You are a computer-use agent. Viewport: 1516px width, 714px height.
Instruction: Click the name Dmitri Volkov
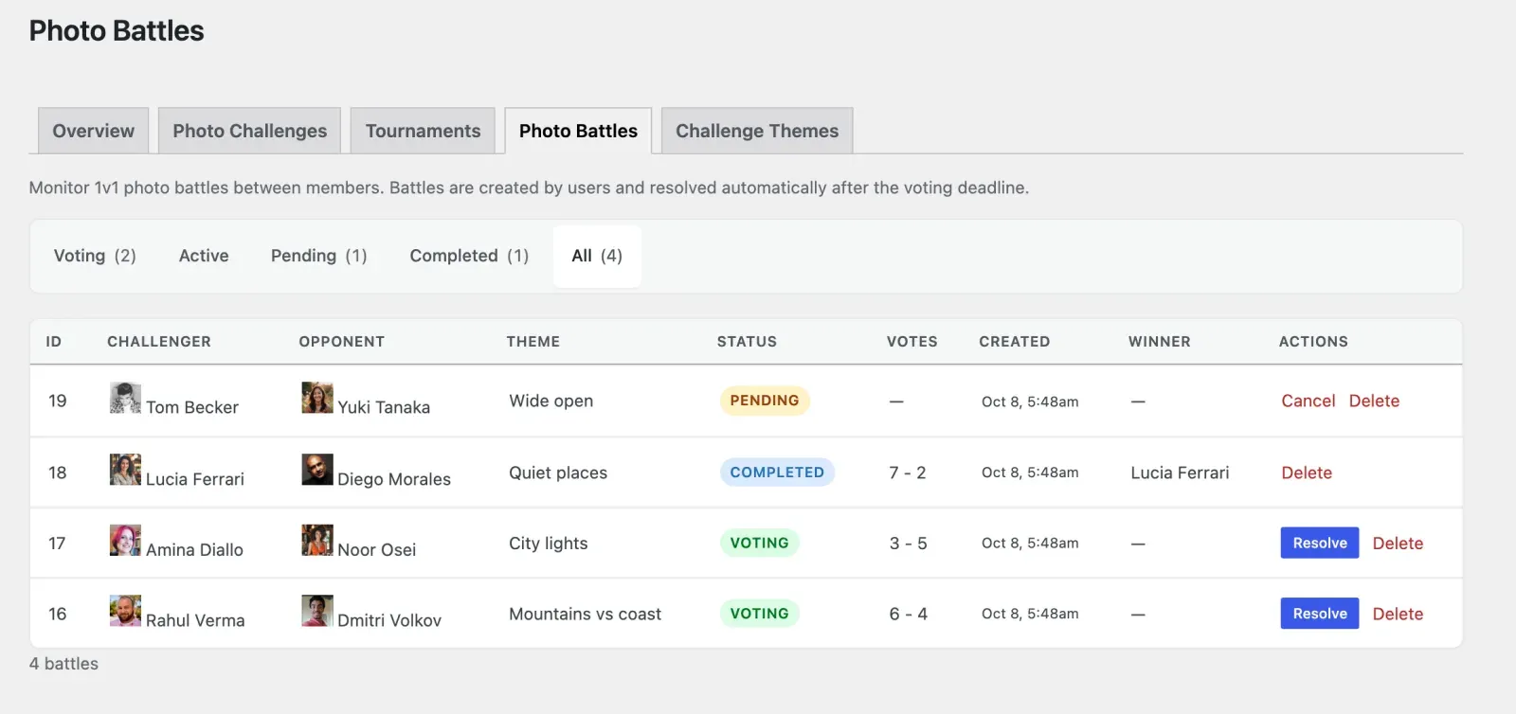[389, 620]
